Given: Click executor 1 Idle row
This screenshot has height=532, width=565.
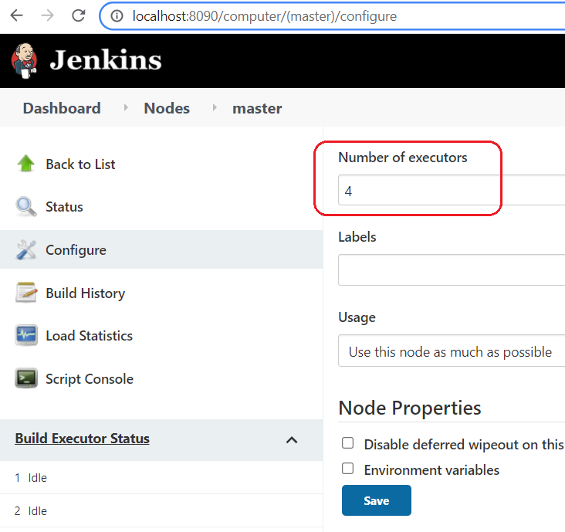Looking at the screenshot, I should click(161, 478).
